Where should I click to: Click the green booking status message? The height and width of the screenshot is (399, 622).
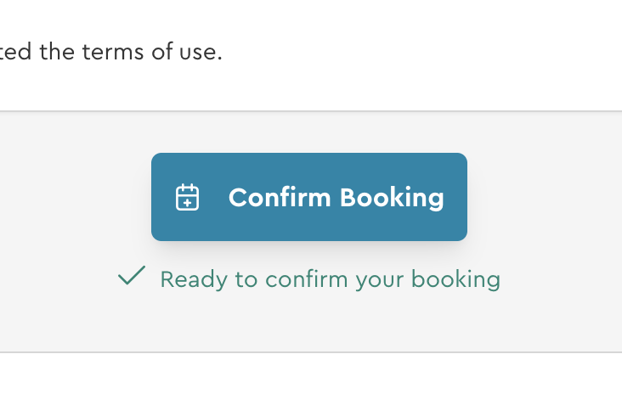(330, 279)
